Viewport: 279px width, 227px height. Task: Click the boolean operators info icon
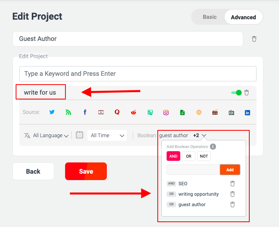click(213, 147)
